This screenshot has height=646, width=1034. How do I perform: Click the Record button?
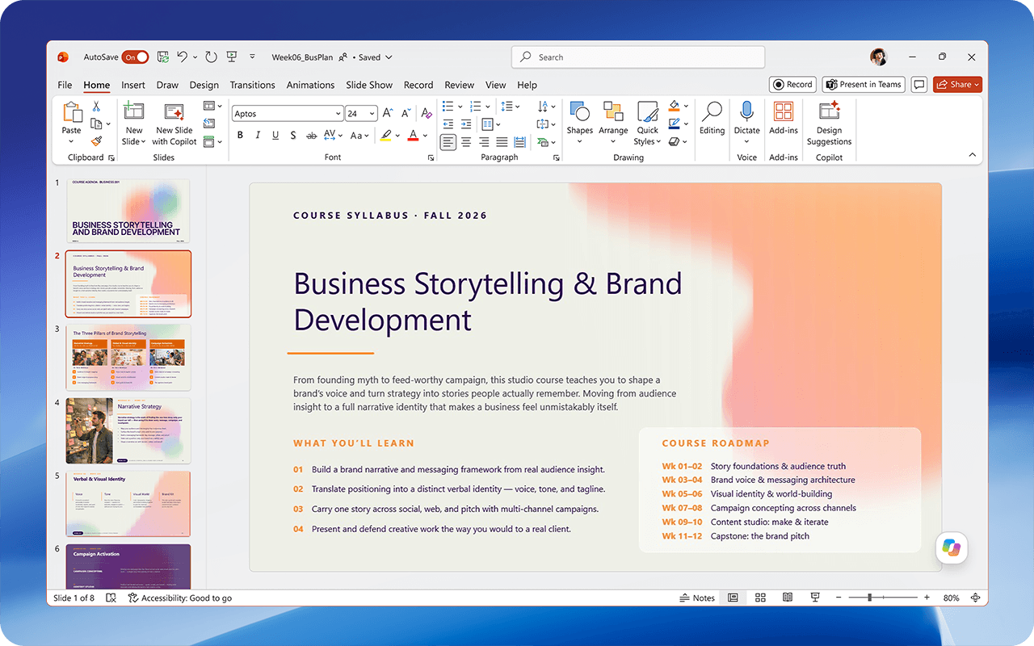792,85
